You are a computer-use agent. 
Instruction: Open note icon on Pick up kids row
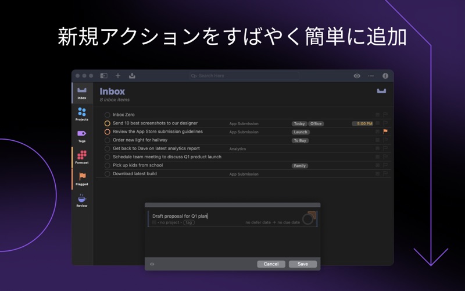coord(377,165)
